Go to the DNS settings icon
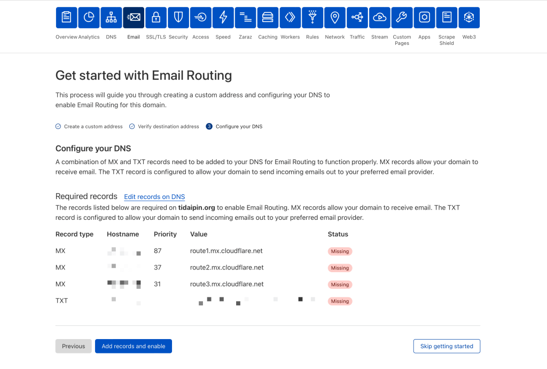Viewport: 547px width, 369px height. tap(111, 18)
